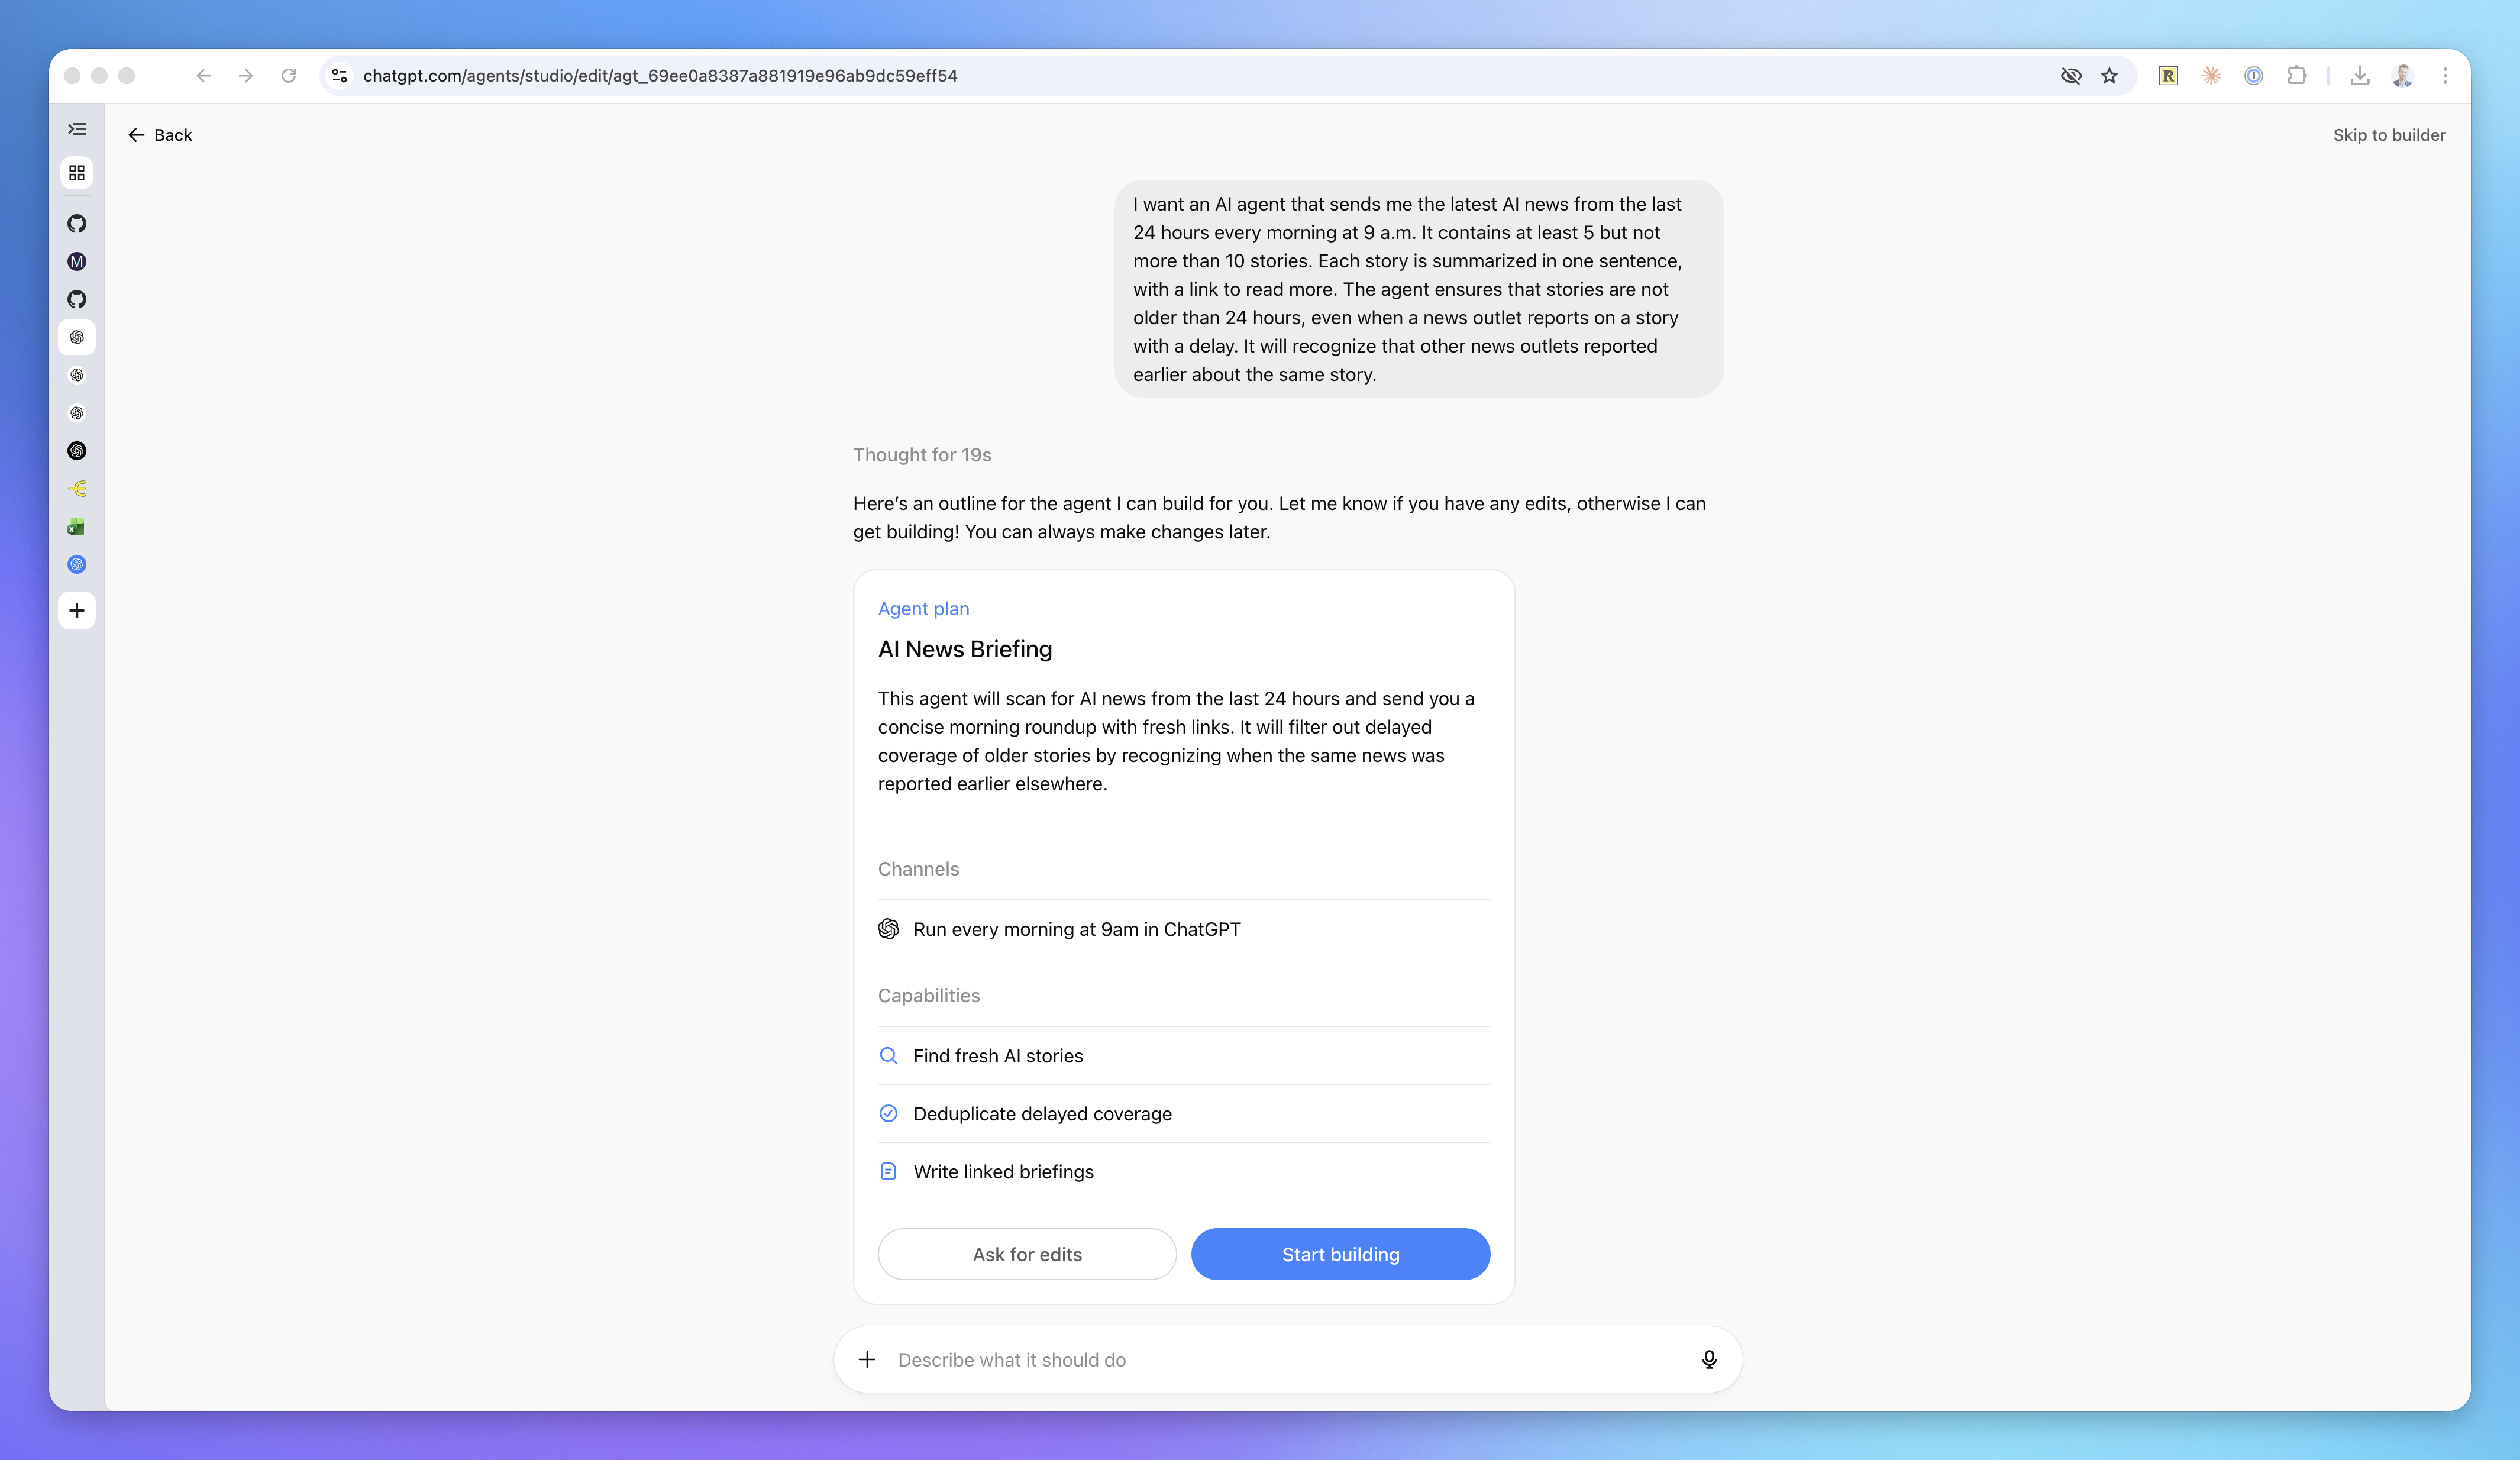Expand the sidebar with the toggle icon
2520x1460 pixels.
click(77, 129)
